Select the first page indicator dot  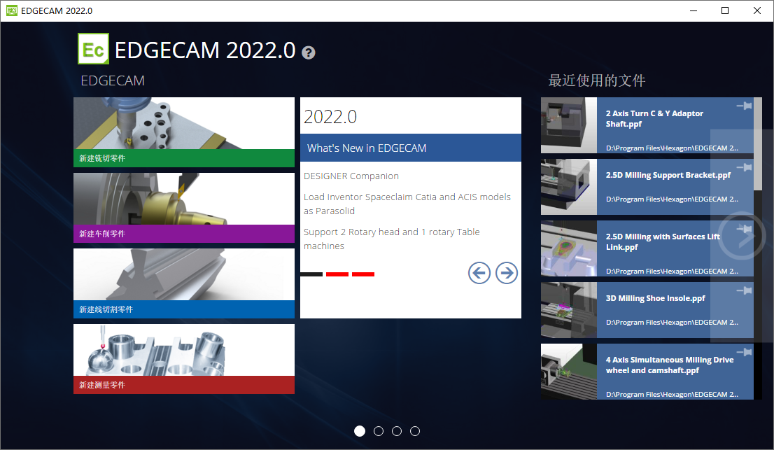pos(360,431)
